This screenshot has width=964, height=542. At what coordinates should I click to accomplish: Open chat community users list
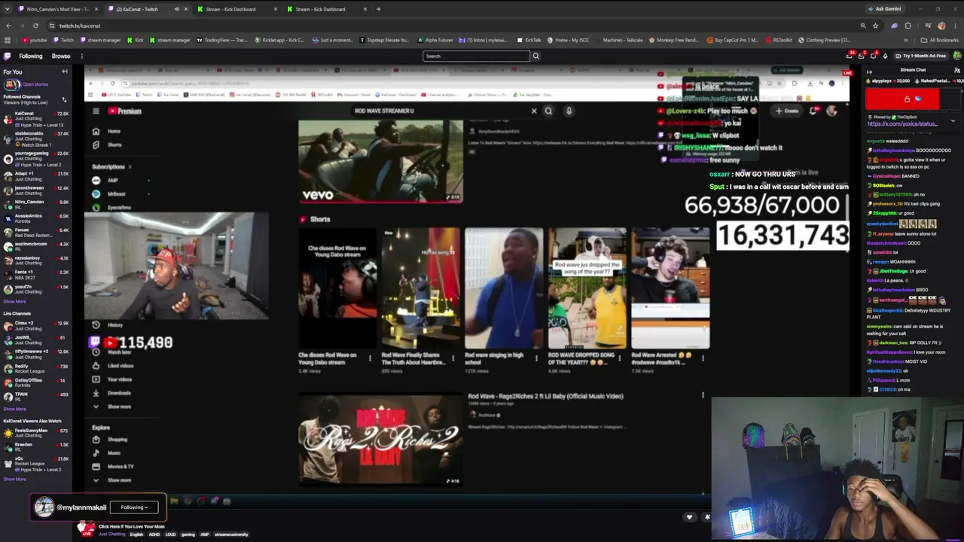(957, 70)
